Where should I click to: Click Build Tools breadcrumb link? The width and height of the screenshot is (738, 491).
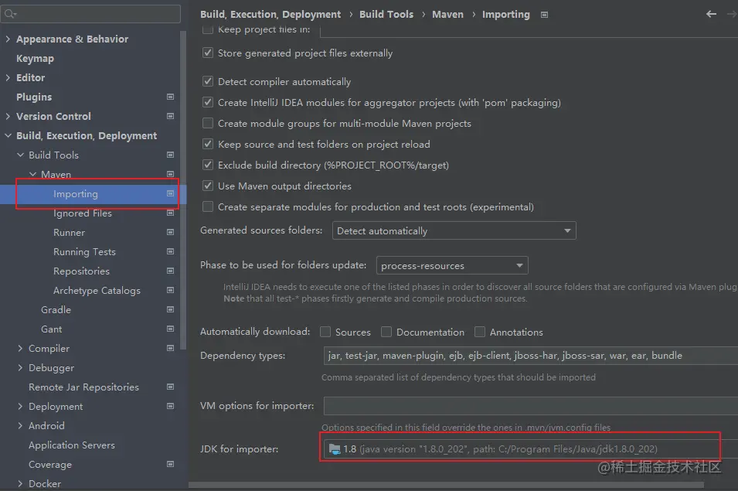[386, 15]
